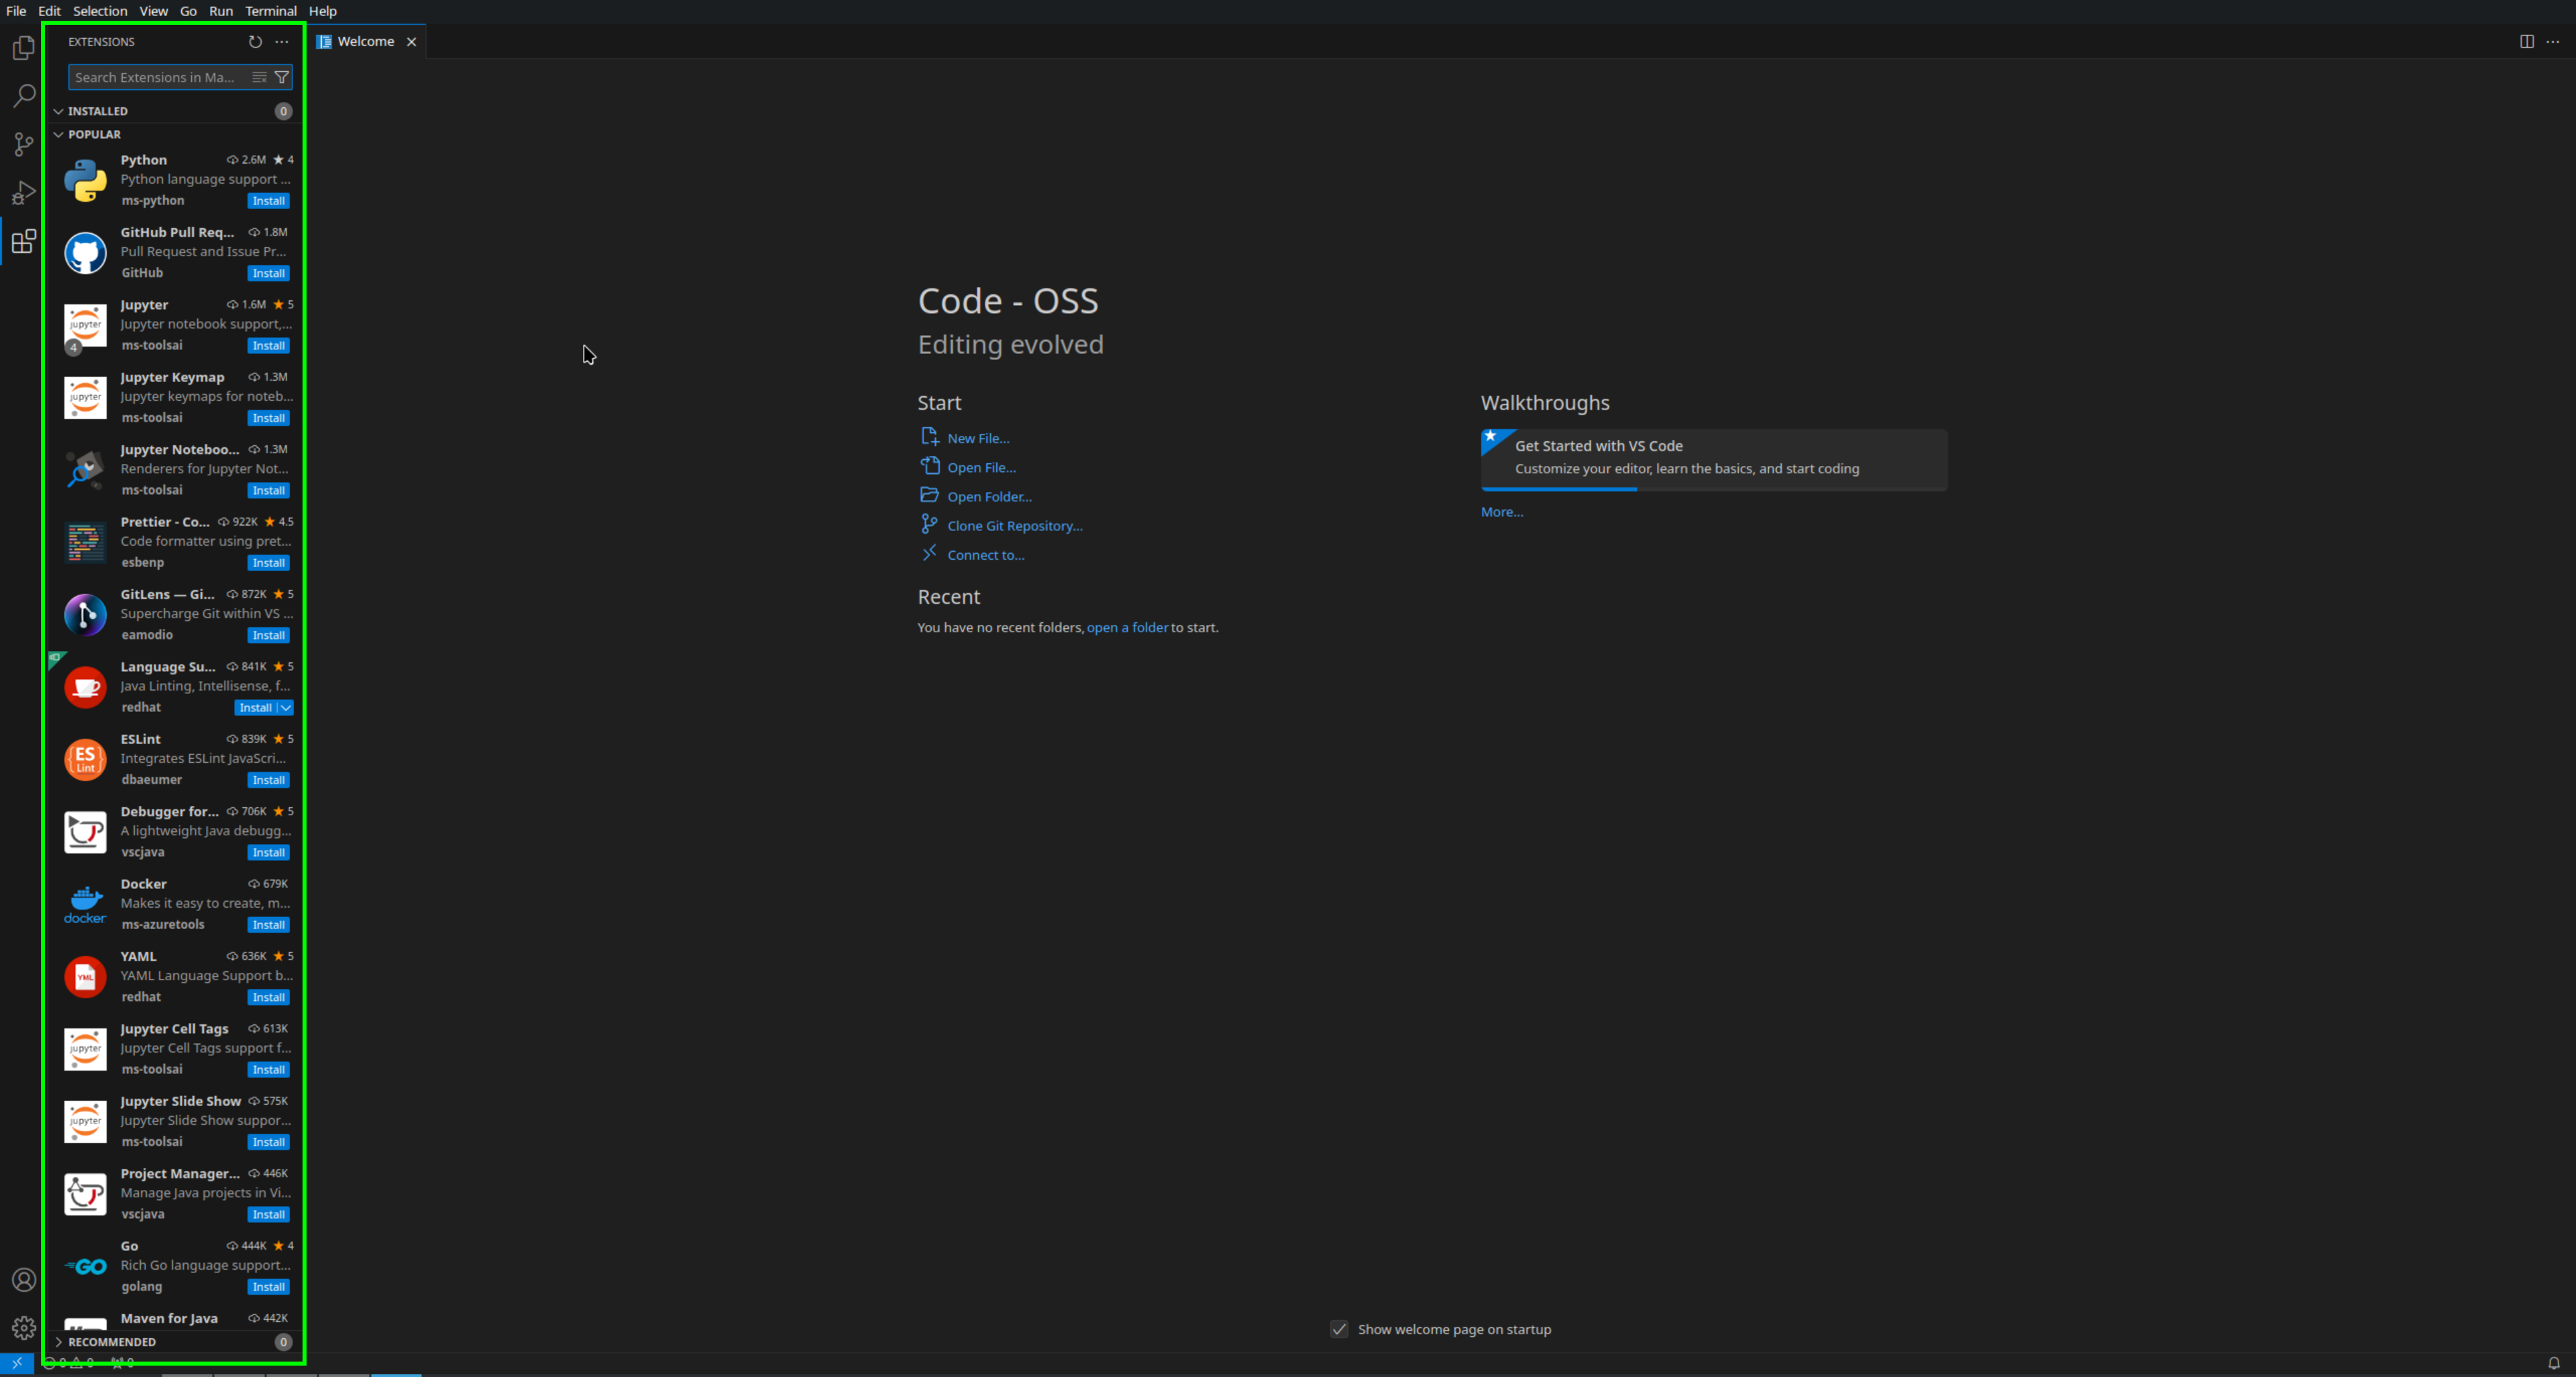Select the Language Support for Java icon

pyautogui.click(x=85, y=688)
